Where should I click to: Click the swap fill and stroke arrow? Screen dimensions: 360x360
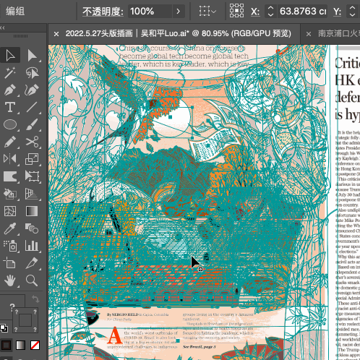tap(35, 299)
